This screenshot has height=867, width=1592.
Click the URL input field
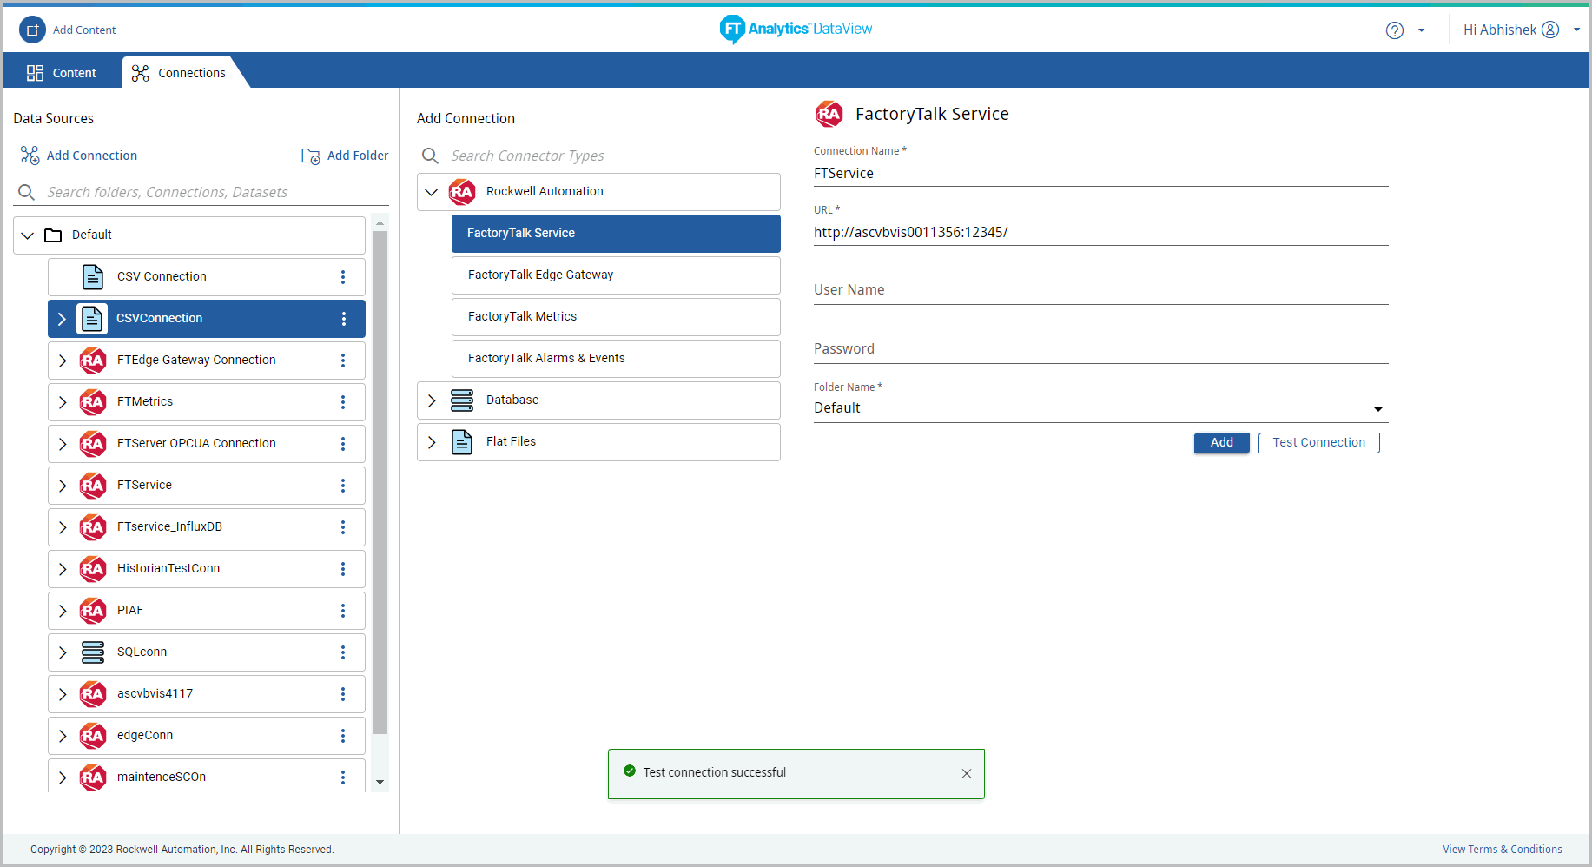click(x=1100, y=233)
